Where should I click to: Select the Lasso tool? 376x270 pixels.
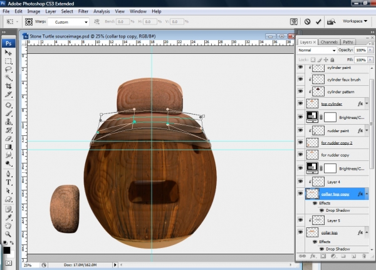pyautogui.click(x=8, y=70)
